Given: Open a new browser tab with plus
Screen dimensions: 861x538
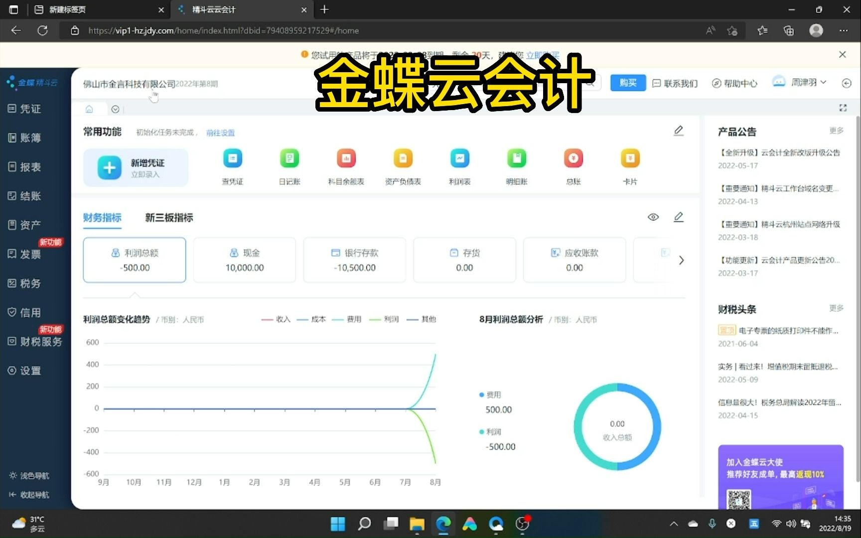Looking at the screenshot, I should click(x=324, y=9).
